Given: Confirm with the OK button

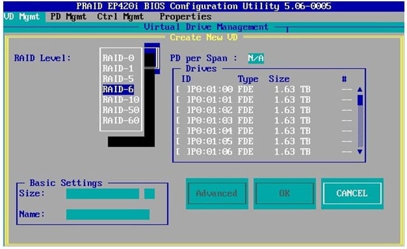Looking at the screenshot, I should pos(284,194).
